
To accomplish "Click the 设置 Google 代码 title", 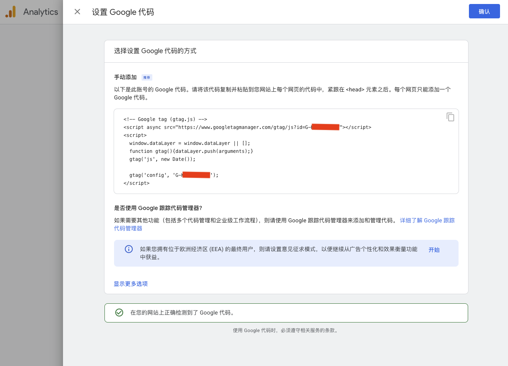I will 122,12.
